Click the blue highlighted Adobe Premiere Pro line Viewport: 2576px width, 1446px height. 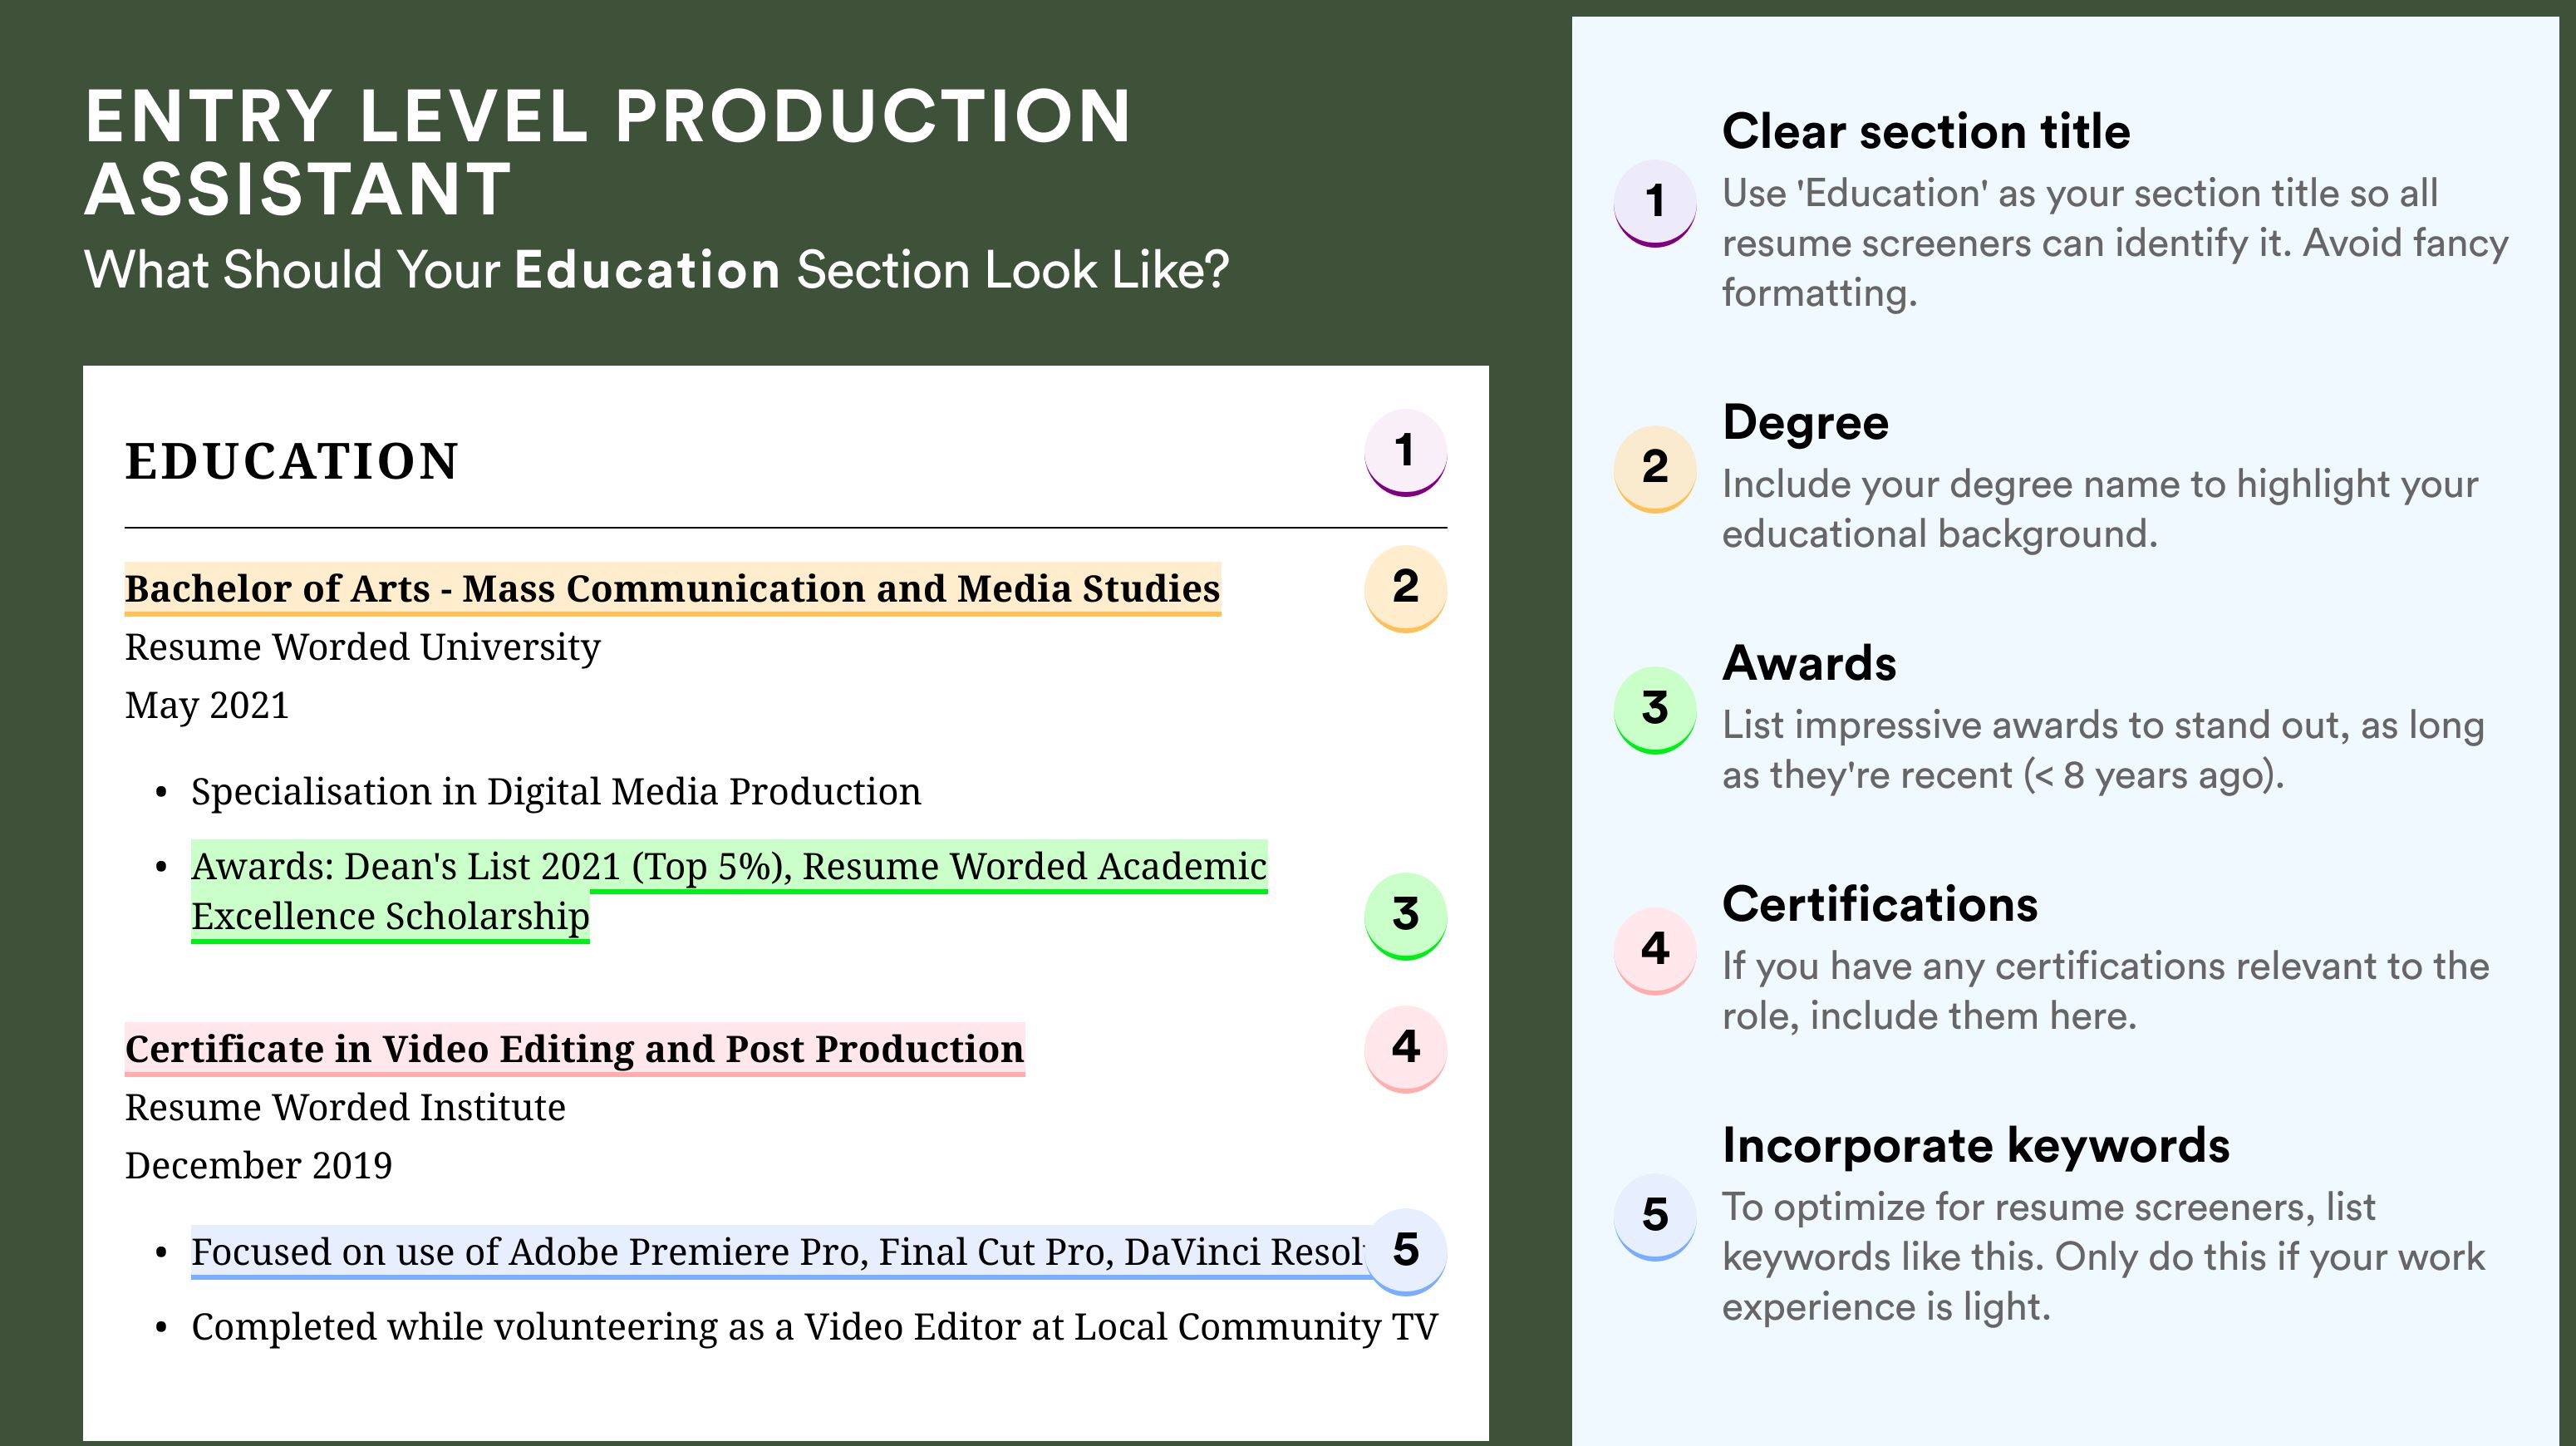click(x=776, y=1252)
